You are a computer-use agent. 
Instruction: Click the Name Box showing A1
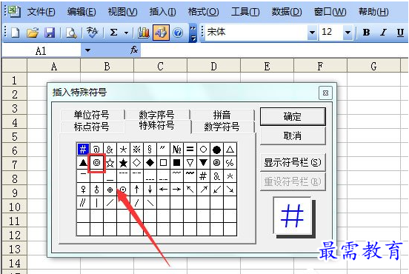[41, 50]
